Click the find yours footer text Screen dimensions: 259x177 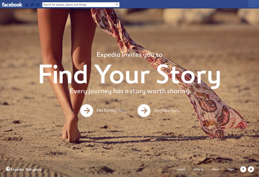point(33,170)
